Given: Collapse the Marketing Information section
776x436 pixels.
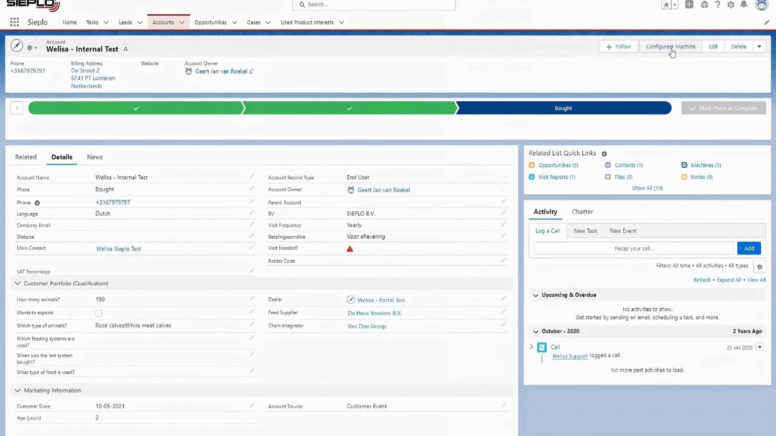Looking at the screenshot, I should 18,391.
